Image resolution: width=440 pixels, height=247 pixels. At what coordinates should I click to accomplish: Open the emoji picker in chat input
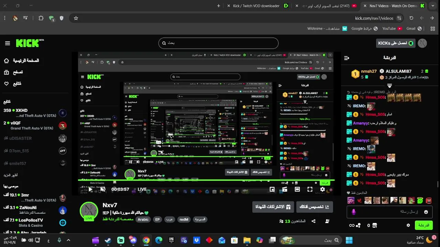pyautogui.click(x=426, y=212)
